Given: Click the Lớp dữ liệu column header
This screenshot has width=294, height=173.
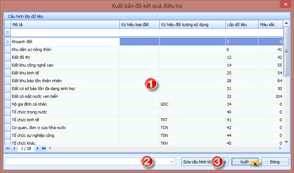Looking at the screenshot, I should (241, 25).
